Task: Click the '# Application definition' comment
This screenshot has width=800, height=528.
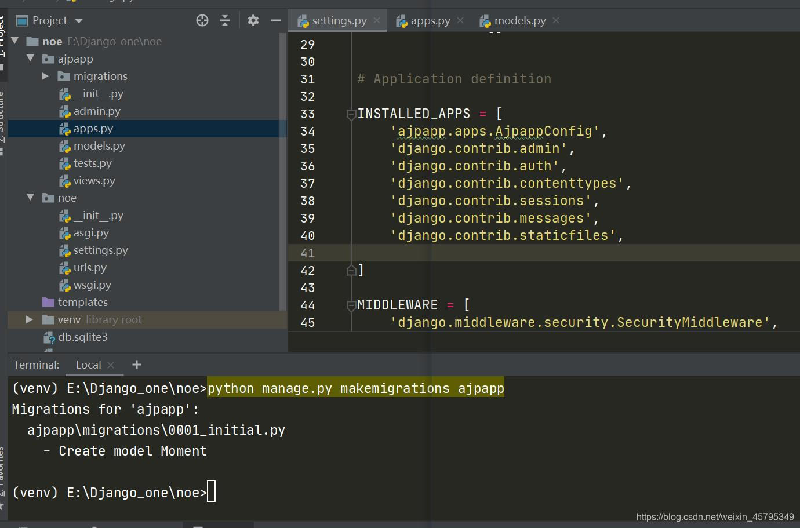Action: point(454,79)
